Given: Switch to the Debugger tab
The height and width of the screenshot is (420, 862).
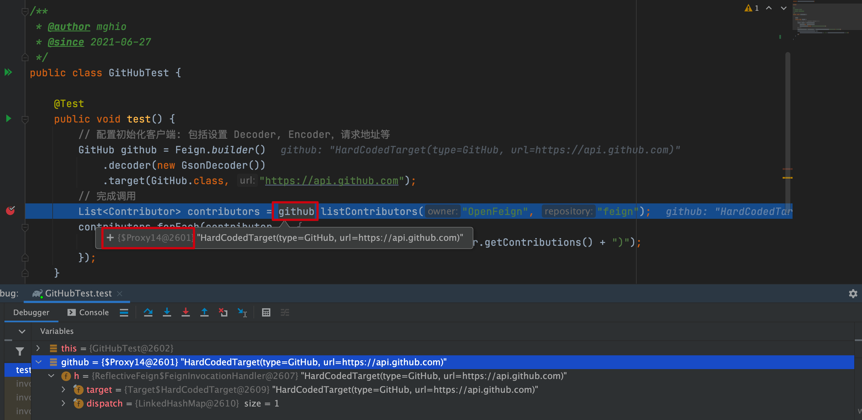Looking at the screenshot, I should click(31, 312).
